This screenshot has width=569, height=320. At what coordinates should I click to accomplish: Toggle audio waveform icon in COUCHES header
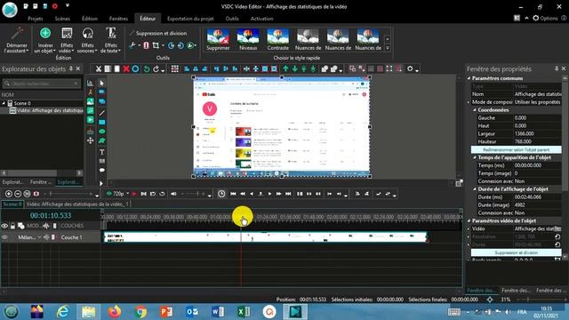tap(46, 226)
